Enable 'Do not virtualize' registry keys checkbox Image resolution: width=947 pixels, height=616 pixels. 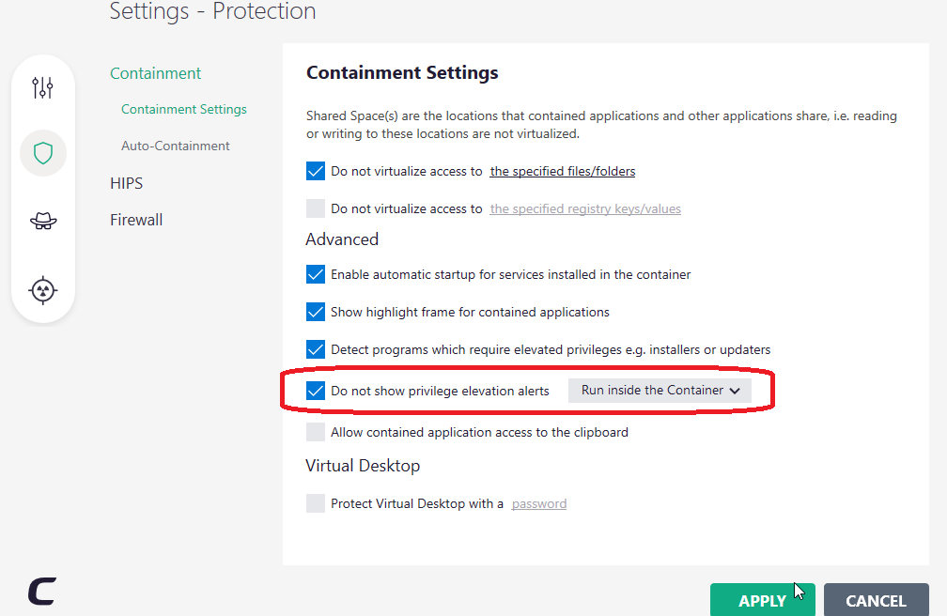click(316, 208)
